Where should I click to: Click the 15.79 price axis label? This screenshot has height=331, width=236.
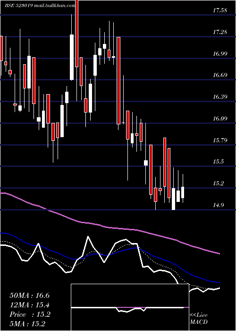[220, 140]
